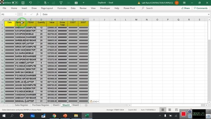Click the Share button
Image resolution: width=211 pixels, height=119 pixels.
click(186, 8)
